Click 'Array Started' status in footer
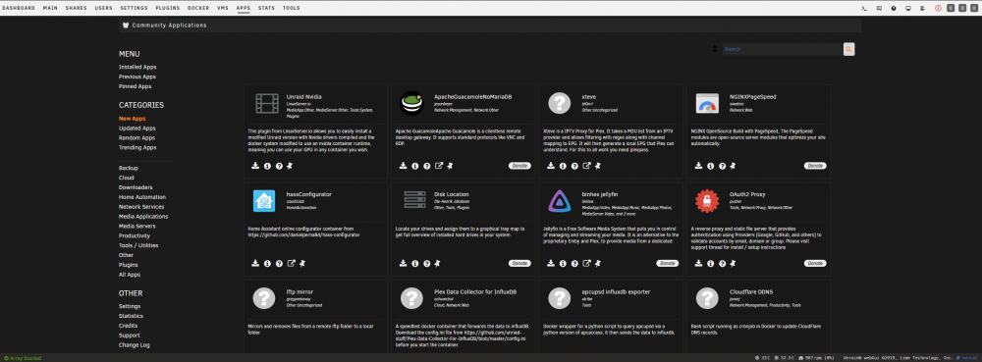 (x=23, y=358)
